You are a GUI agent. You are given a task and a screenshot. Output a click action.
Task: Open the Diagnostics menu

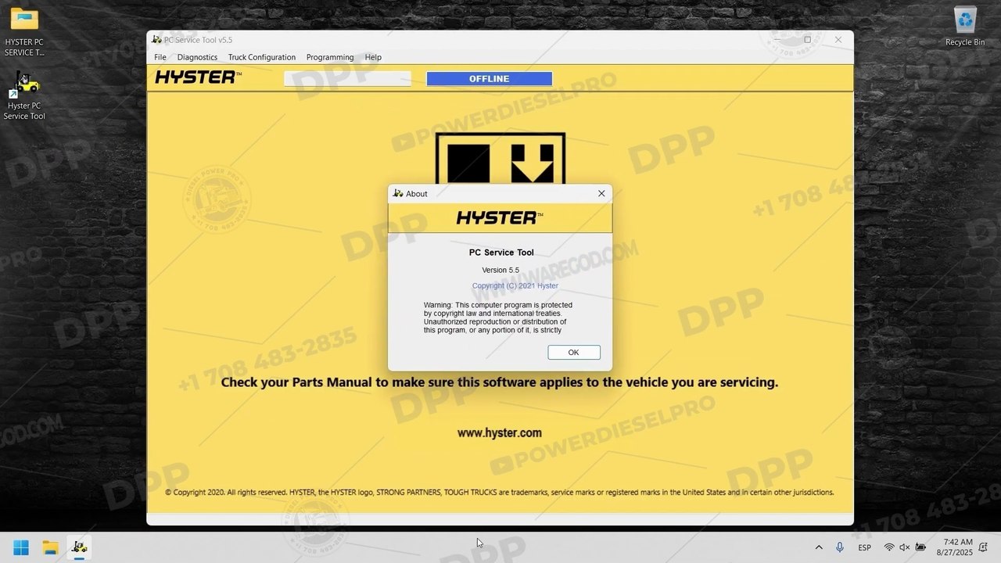[x=197, y=57]
